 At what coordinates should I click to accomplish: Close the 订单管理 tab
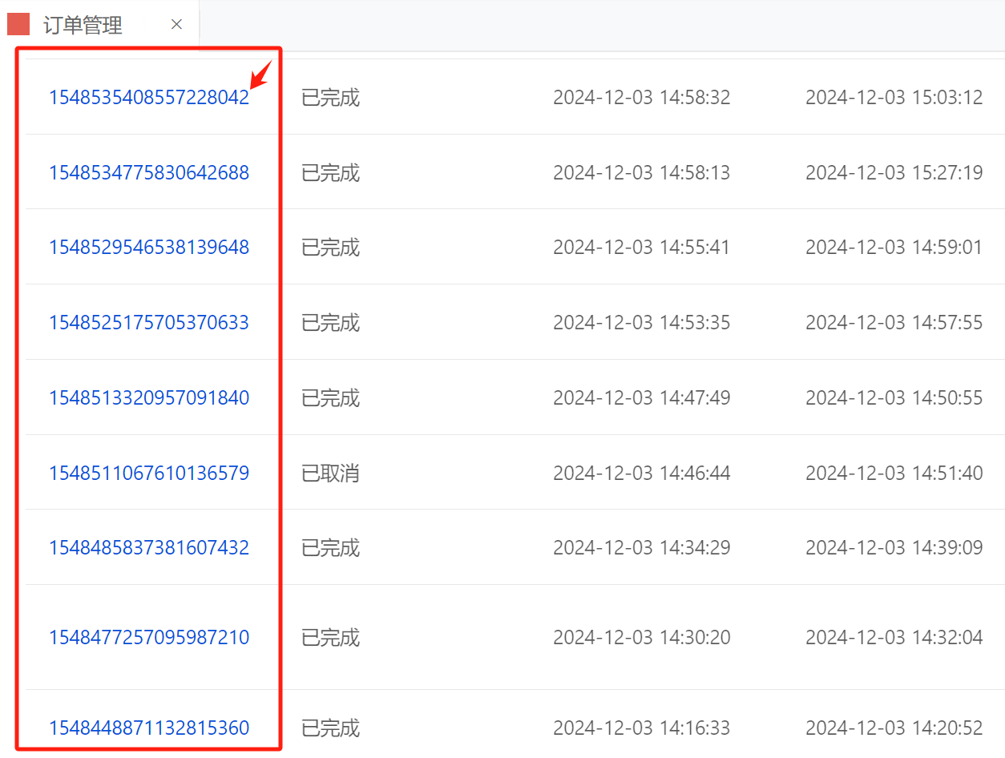(x=177, y=25)
